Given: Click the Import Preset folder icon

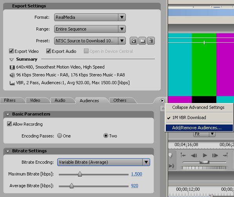Looking at the screenshot, I should pyautogui.click(x=142, y=41).
